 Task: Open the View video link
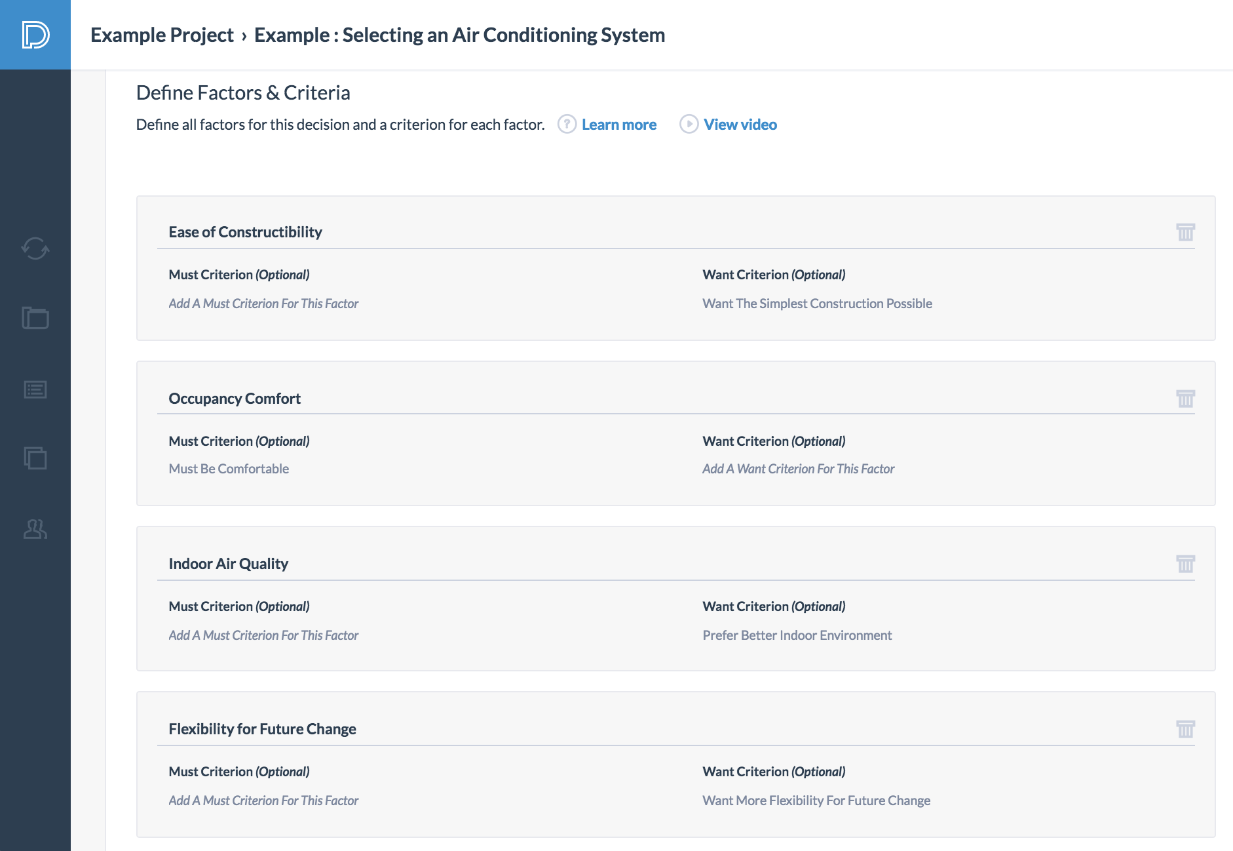coord(740,125)
